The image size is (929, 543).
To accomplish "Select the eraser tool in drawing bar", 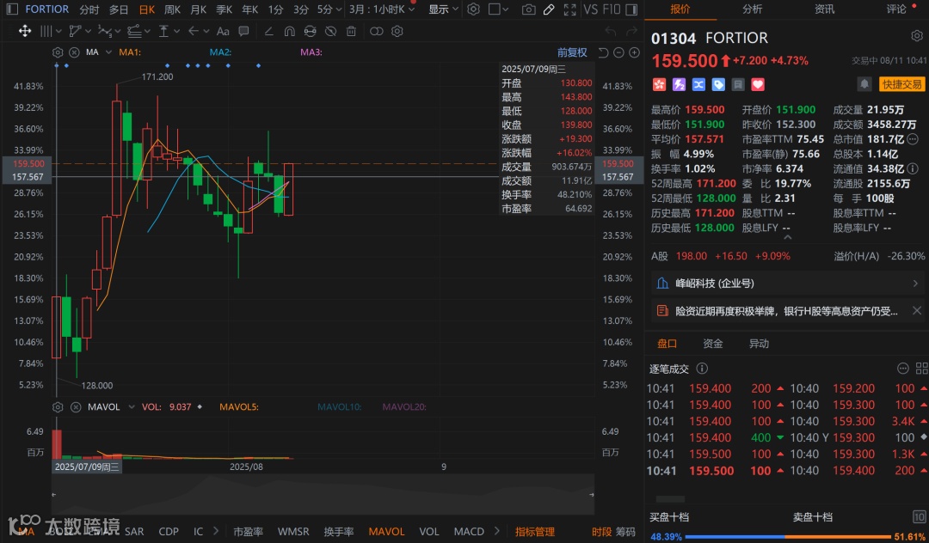I will click(269, 31).
